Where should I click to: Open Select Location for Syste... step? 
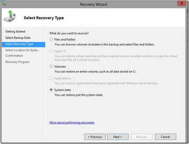(22, 50)
